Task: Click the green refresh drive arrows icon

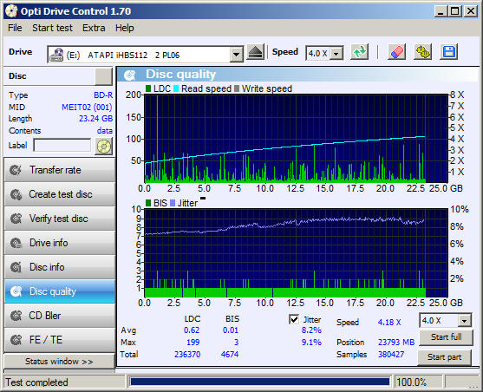Action: (360, 52)
